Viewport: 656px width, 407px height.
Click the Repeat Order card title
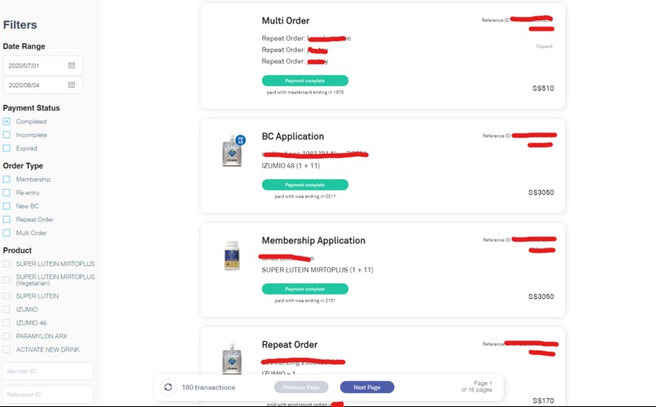[290, 344]
